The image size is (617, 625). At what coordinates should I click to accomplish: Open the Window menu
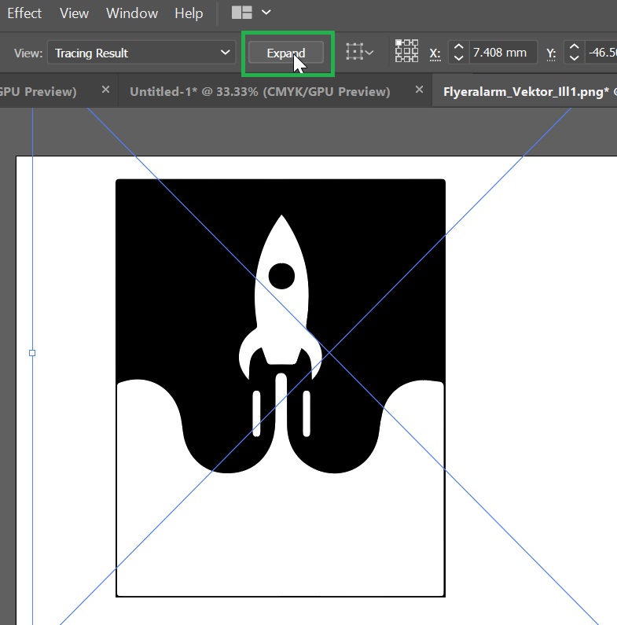pyautogui.click(x=132, y=13)
